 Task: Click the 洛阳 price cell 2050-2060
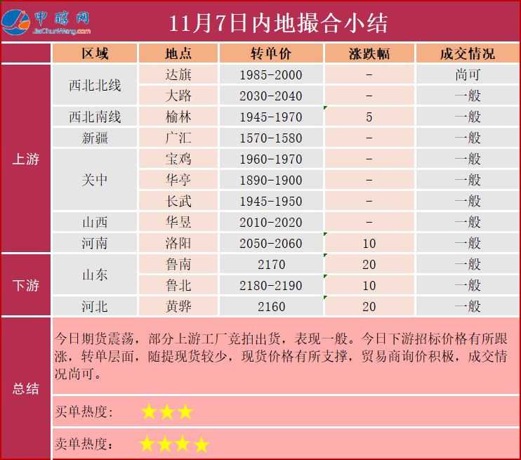[x=271, y=244]
